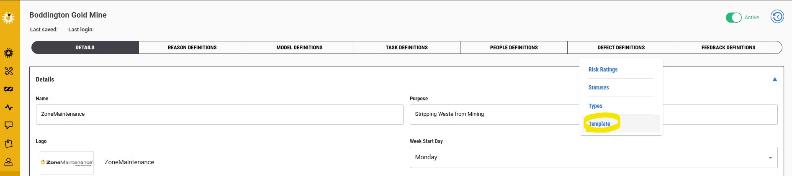Open the wrench and screwdriver tools icon
Viewport: 792px width, 176px height.
tap(8, 71)
